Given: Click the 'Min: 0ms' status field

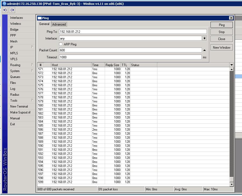Looking at the screenshot, I should click(x=160, y=189).
